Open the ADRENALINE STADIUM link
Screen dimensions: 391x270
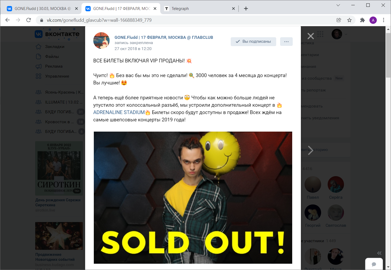tap(119, 112)
